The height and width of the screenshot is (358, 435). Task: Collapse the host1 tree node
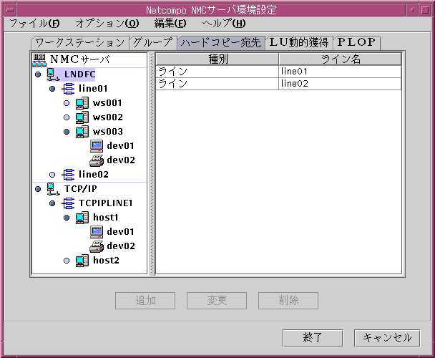click(67, 218)
